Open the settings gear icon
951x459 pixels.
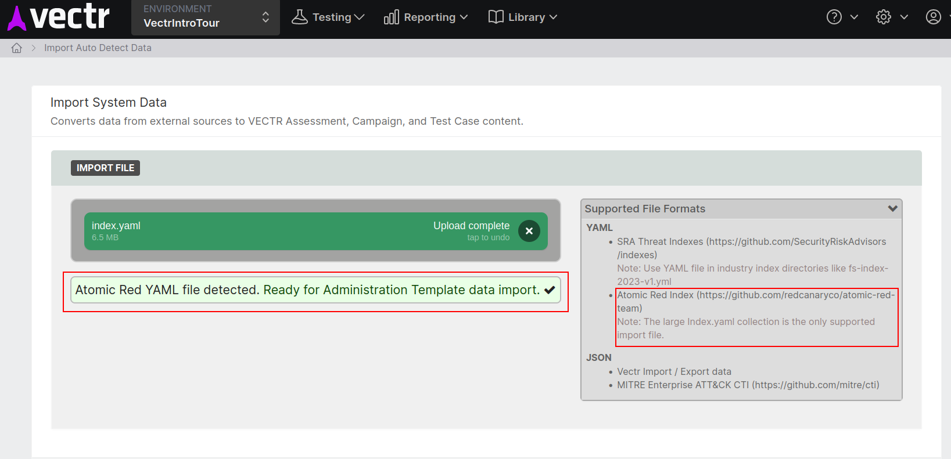[883, 17]
